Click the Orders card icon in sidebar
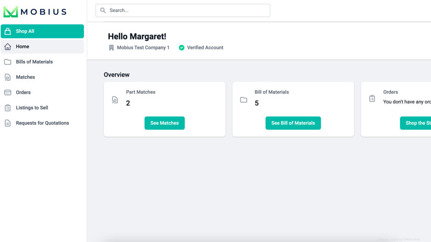 pyautogui.click(x=8, y=92)
